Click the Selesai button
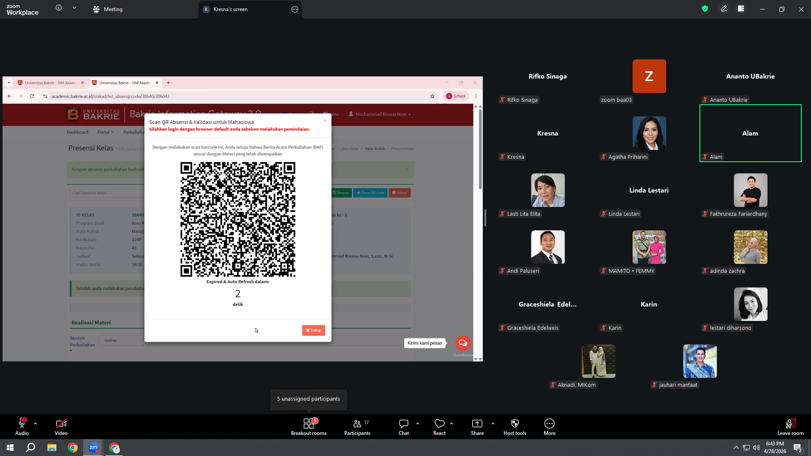The width and height of the screenshot is (811, 456). pos(400,193)
